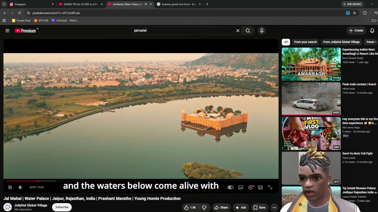Dislike this video

click(x=204, y=208)
